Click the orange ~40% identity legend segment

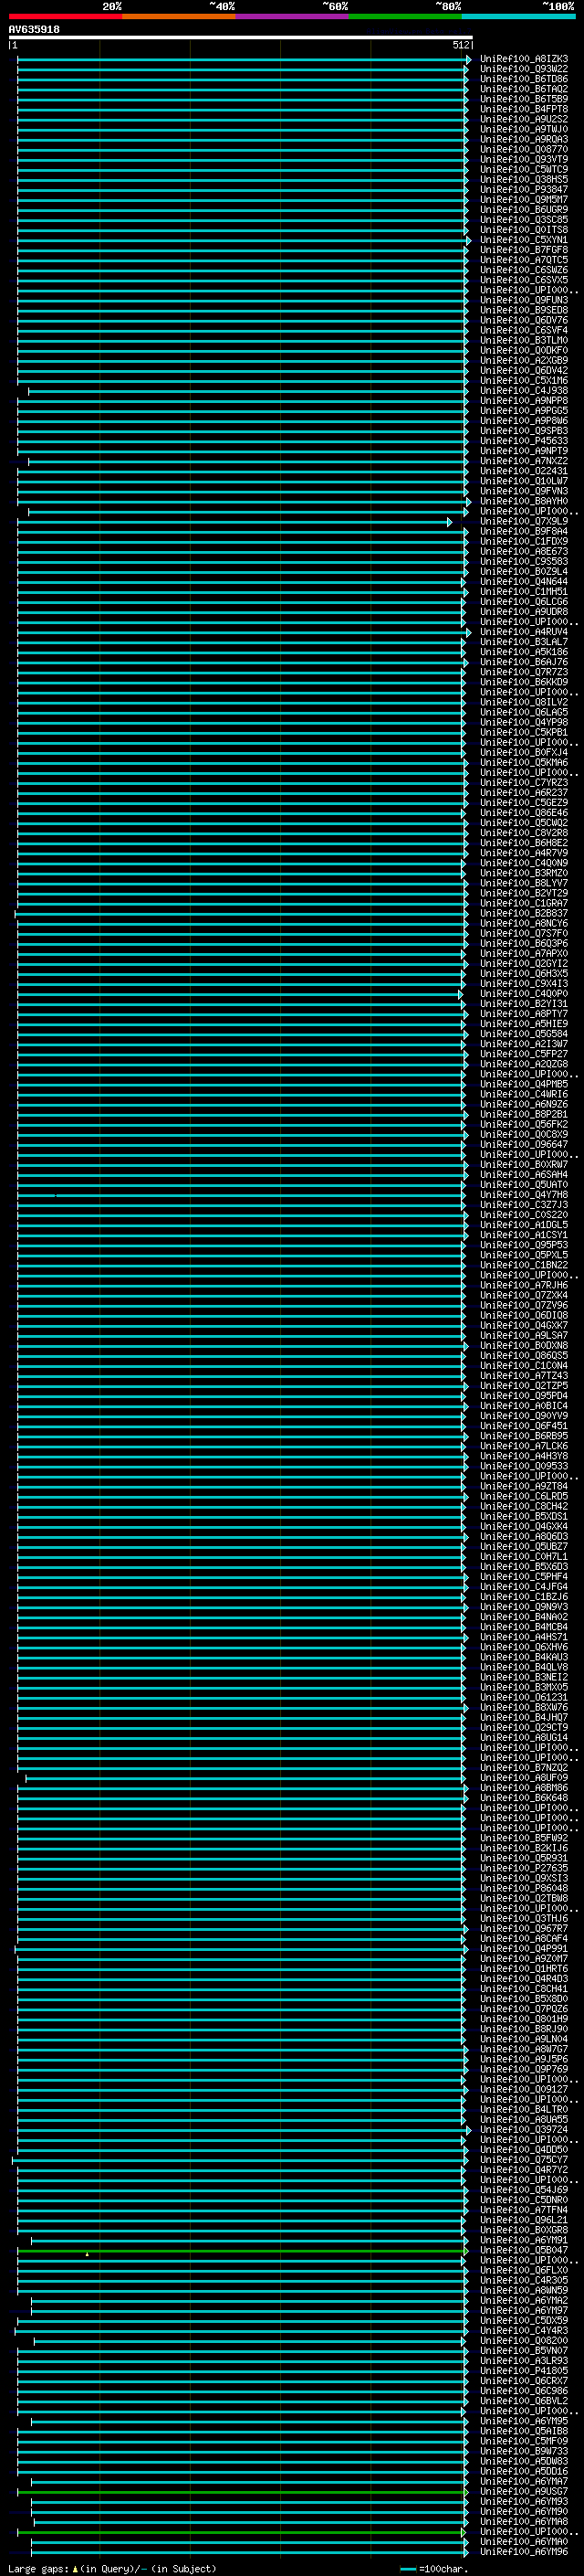179,16
